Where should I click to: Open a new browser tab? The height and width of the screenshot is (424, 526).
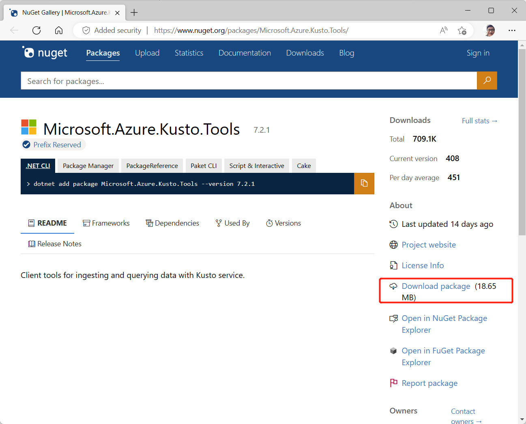click(x=134, y=13)
